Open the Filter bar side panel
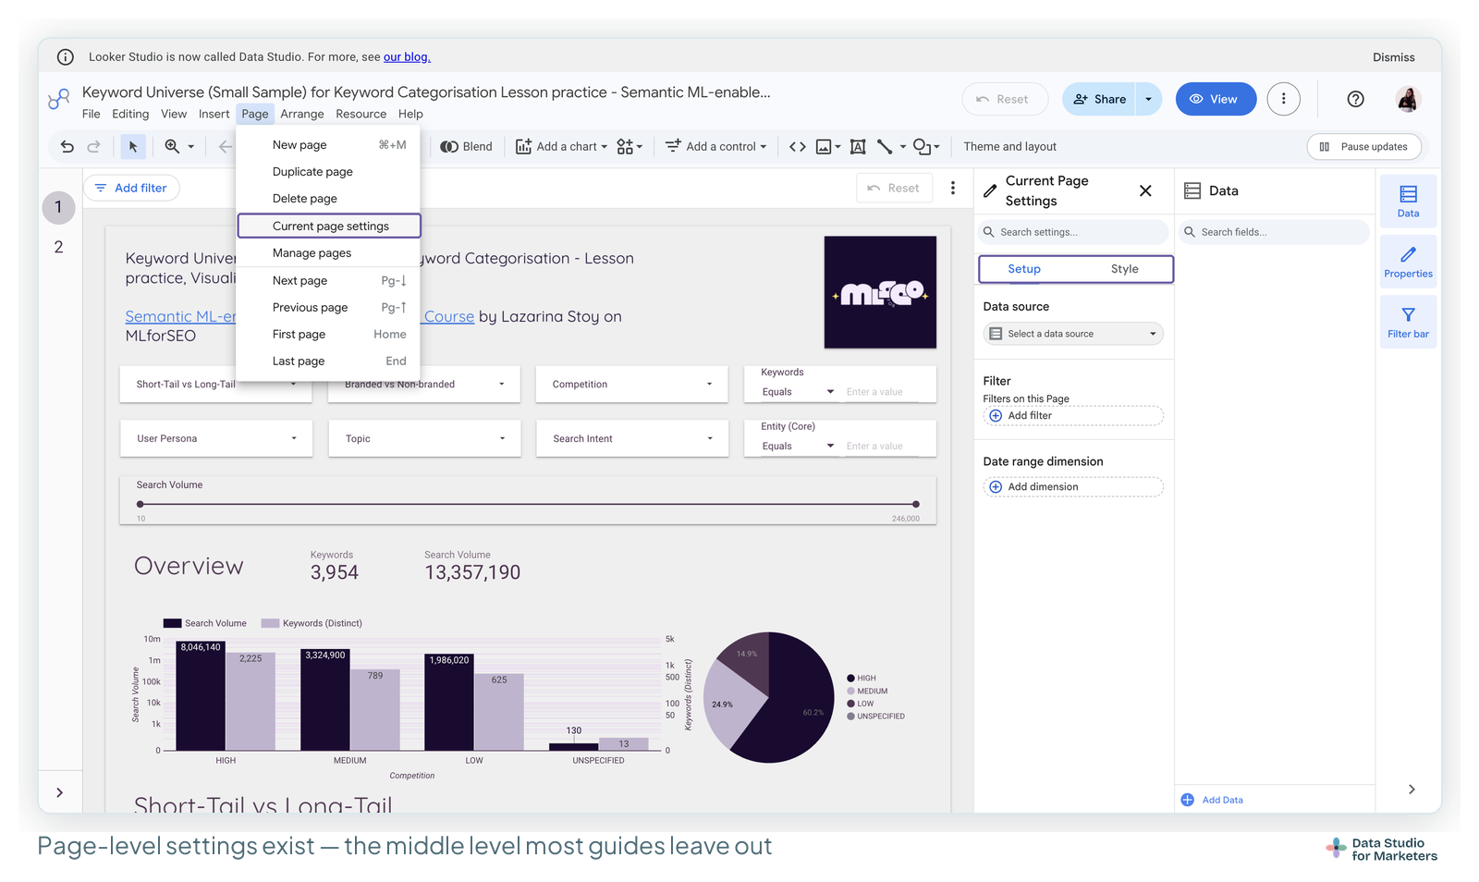Image resolution: width=1479 pixels, height=882 pixels. click(1408, 322)
